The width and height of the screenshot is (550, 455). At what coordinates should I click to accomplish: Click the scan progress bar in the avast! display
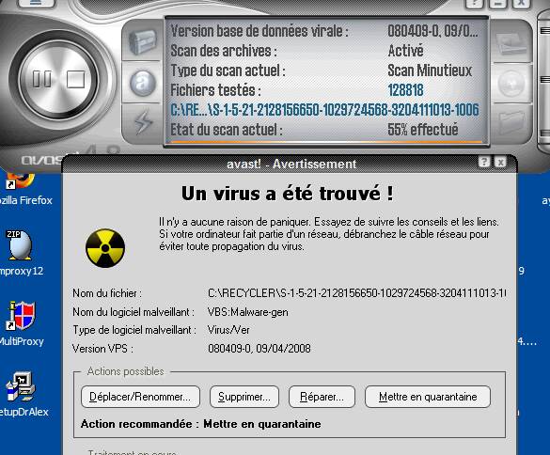pos(326,142)
